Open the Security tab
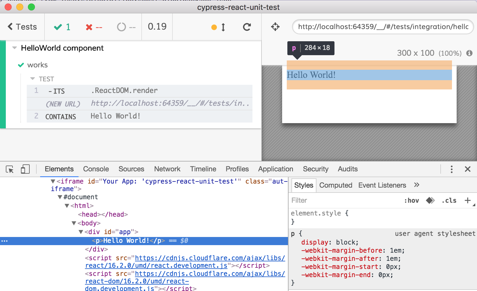The image size is (477, 291). pos(316,169)
